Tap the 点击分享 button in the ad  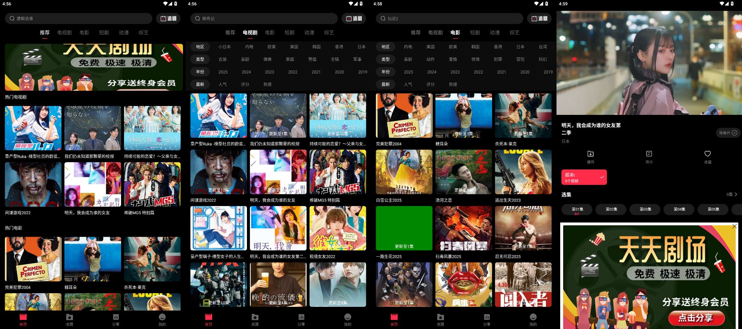point(696,318)
